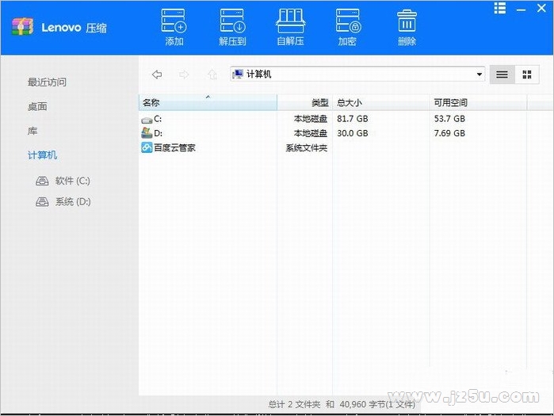Click the 53.7 GB free space cell
Screen dimensions: 554x416
[449, 119]
